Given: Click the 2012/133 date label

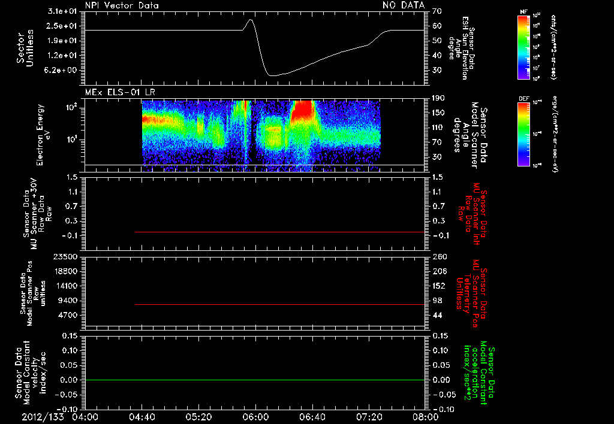Looking at the screenshot, I should pos(43,417).
